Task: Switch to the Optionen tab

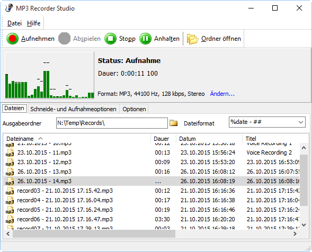Action: 134,109
